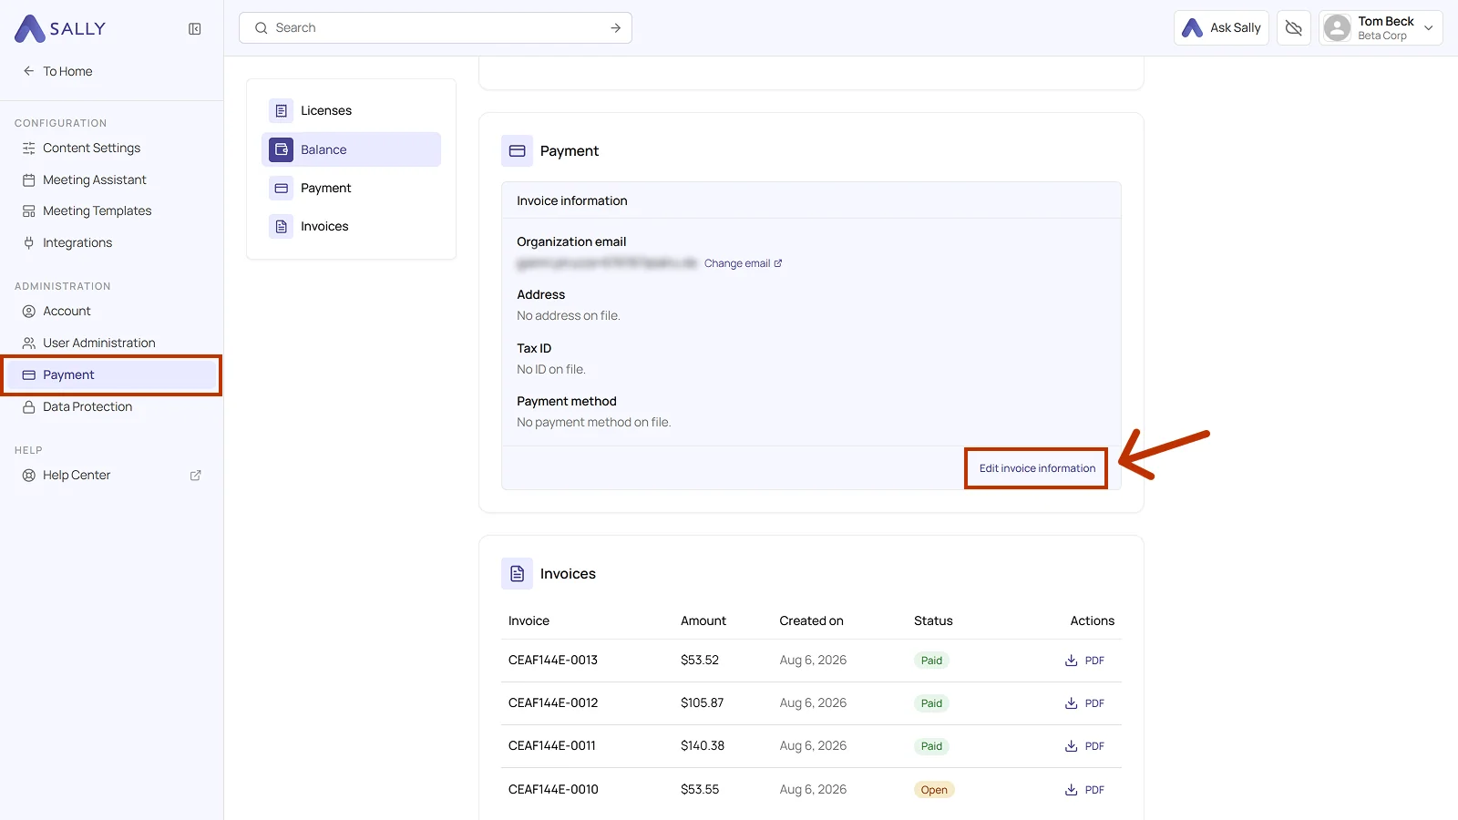Click invoice number CEAF144E-0013
1458x820 pixels.
(x=553, y=660)
